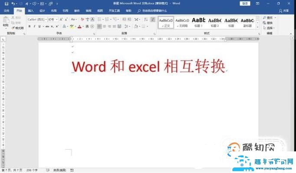The height and width of the screenshot is (173, 296).
Task: Shrink font size with the smaller A icon
Action: click(66, 19)
